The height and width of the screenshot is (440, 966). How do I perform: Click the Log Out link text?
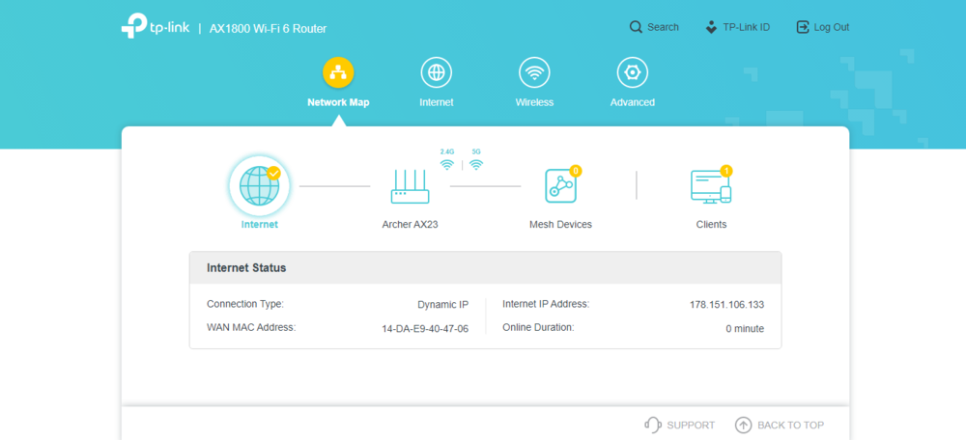coord(832,27)
